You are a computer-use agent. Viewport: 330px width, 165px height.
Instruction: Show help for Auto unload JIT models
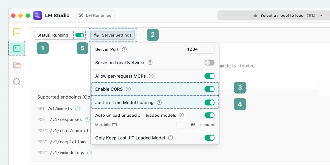(181, 115)
